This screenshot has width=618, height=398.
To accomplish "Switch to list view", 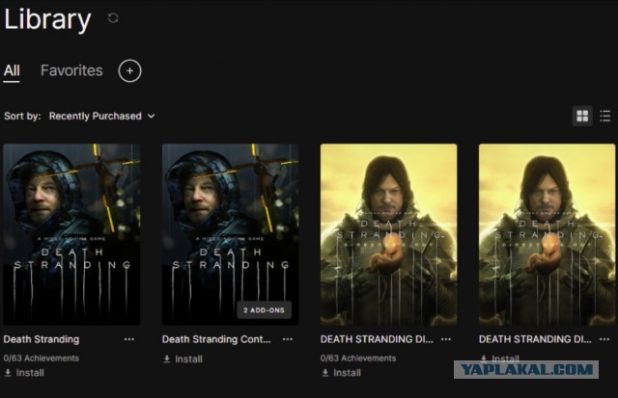I will [x=605, y=116].
